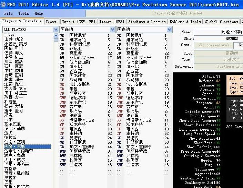Select DUMMY in the player list
The width and height of the screenshot is (243, 188).
tap(9, 35)
